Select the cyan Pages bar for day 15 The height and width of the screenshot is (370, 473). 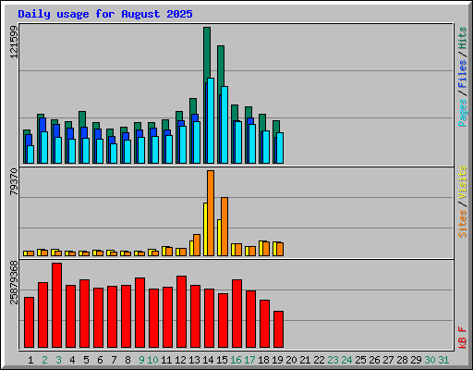[224, 125]
